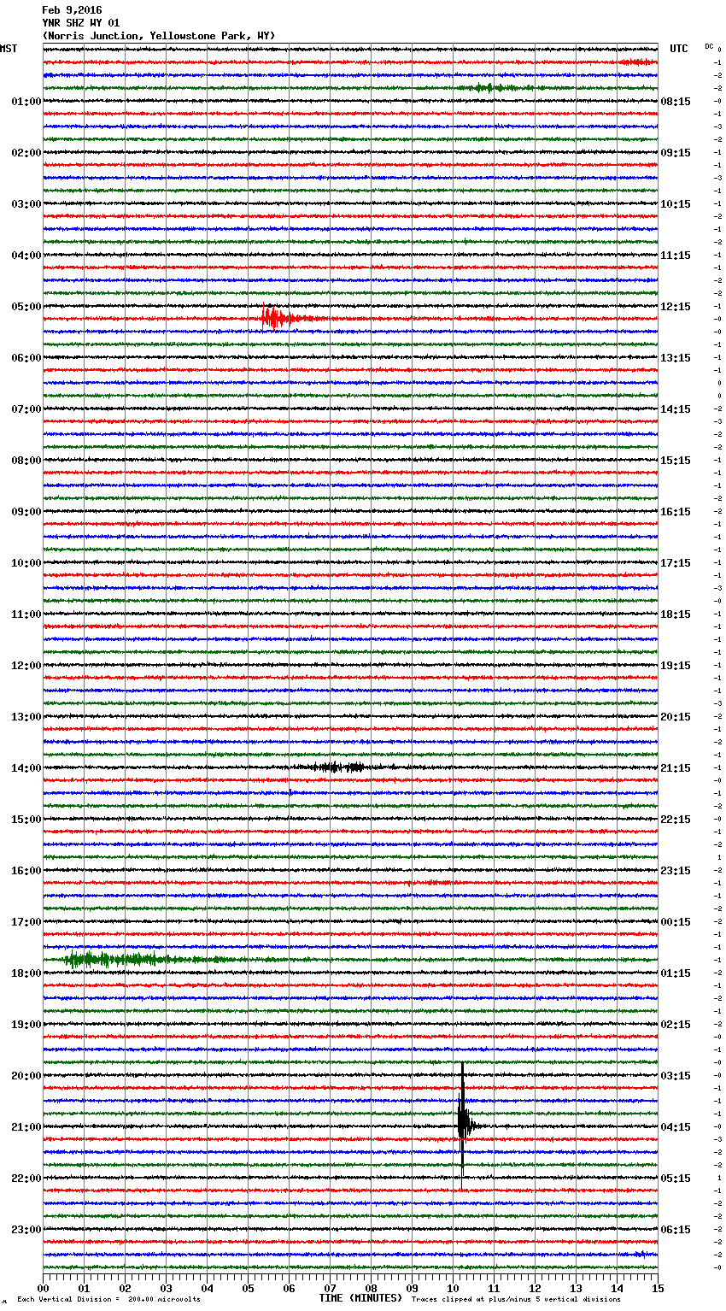This screenshot has height=1311, width=726.
Task: Click the MST column header
Action: pyautogui.click(x=9, y=49)
